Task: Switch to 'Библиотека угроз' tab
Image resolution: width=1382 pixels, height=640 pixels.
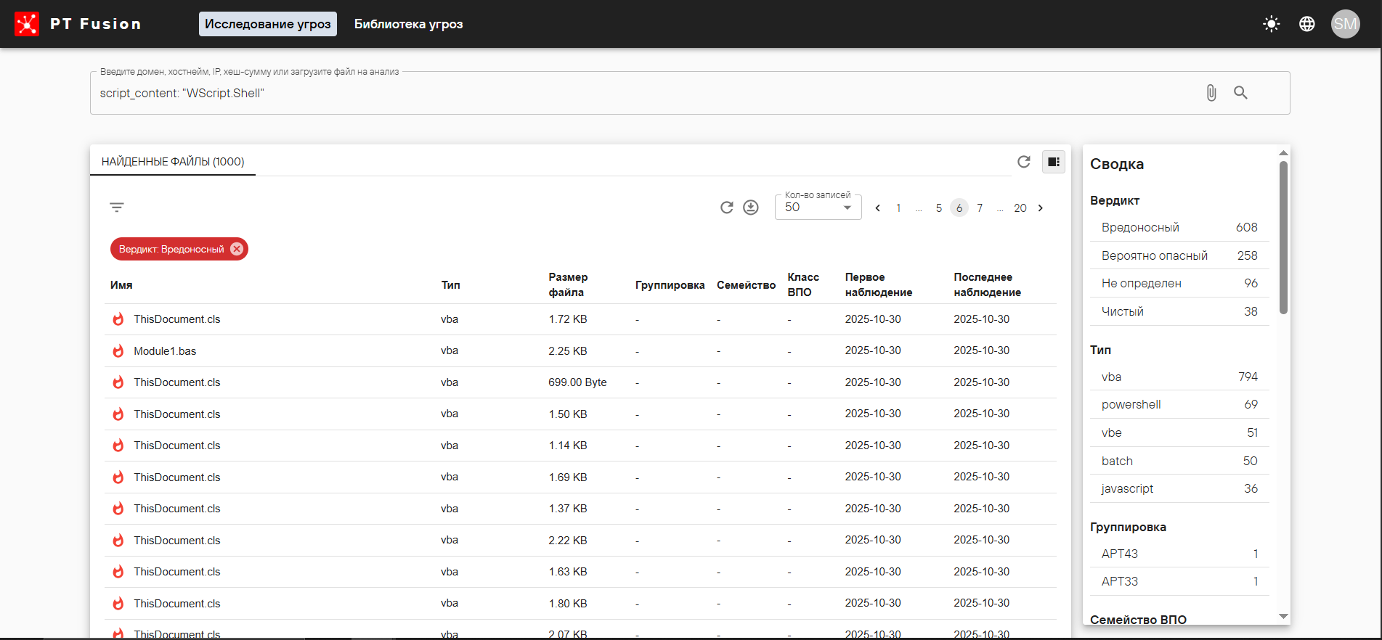Action: click(x=408, y=24)
